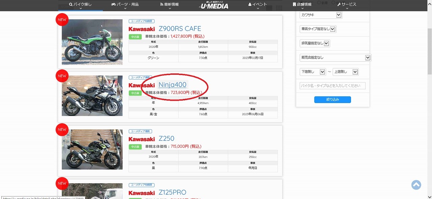The image size is (432, 199).
Task: Open the Z125PRO bike photo
Action: (92, 191)
